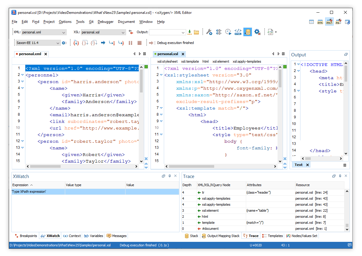Click the Step out debugger icon

pyautogui.click(x=94, y=43)
